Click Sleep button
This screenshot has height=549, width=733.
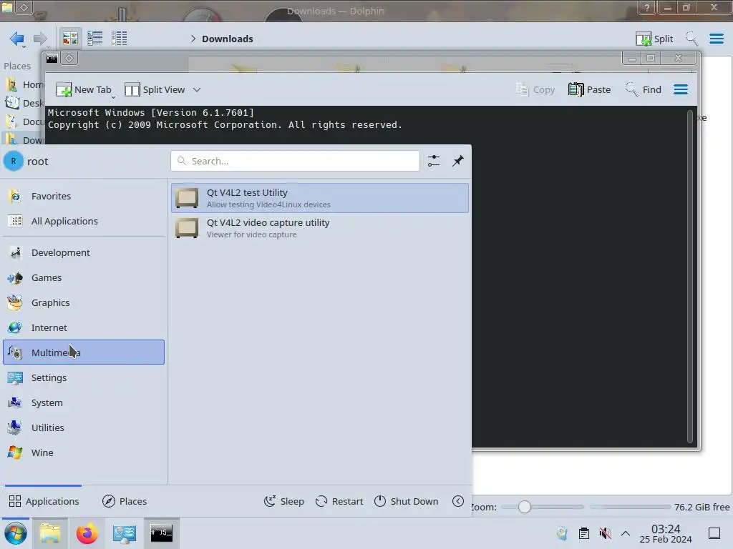coord(283,501)
